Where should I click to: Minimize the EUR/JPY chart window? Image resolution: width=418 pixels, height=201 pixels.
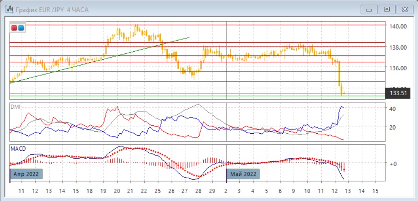(369, 9)
